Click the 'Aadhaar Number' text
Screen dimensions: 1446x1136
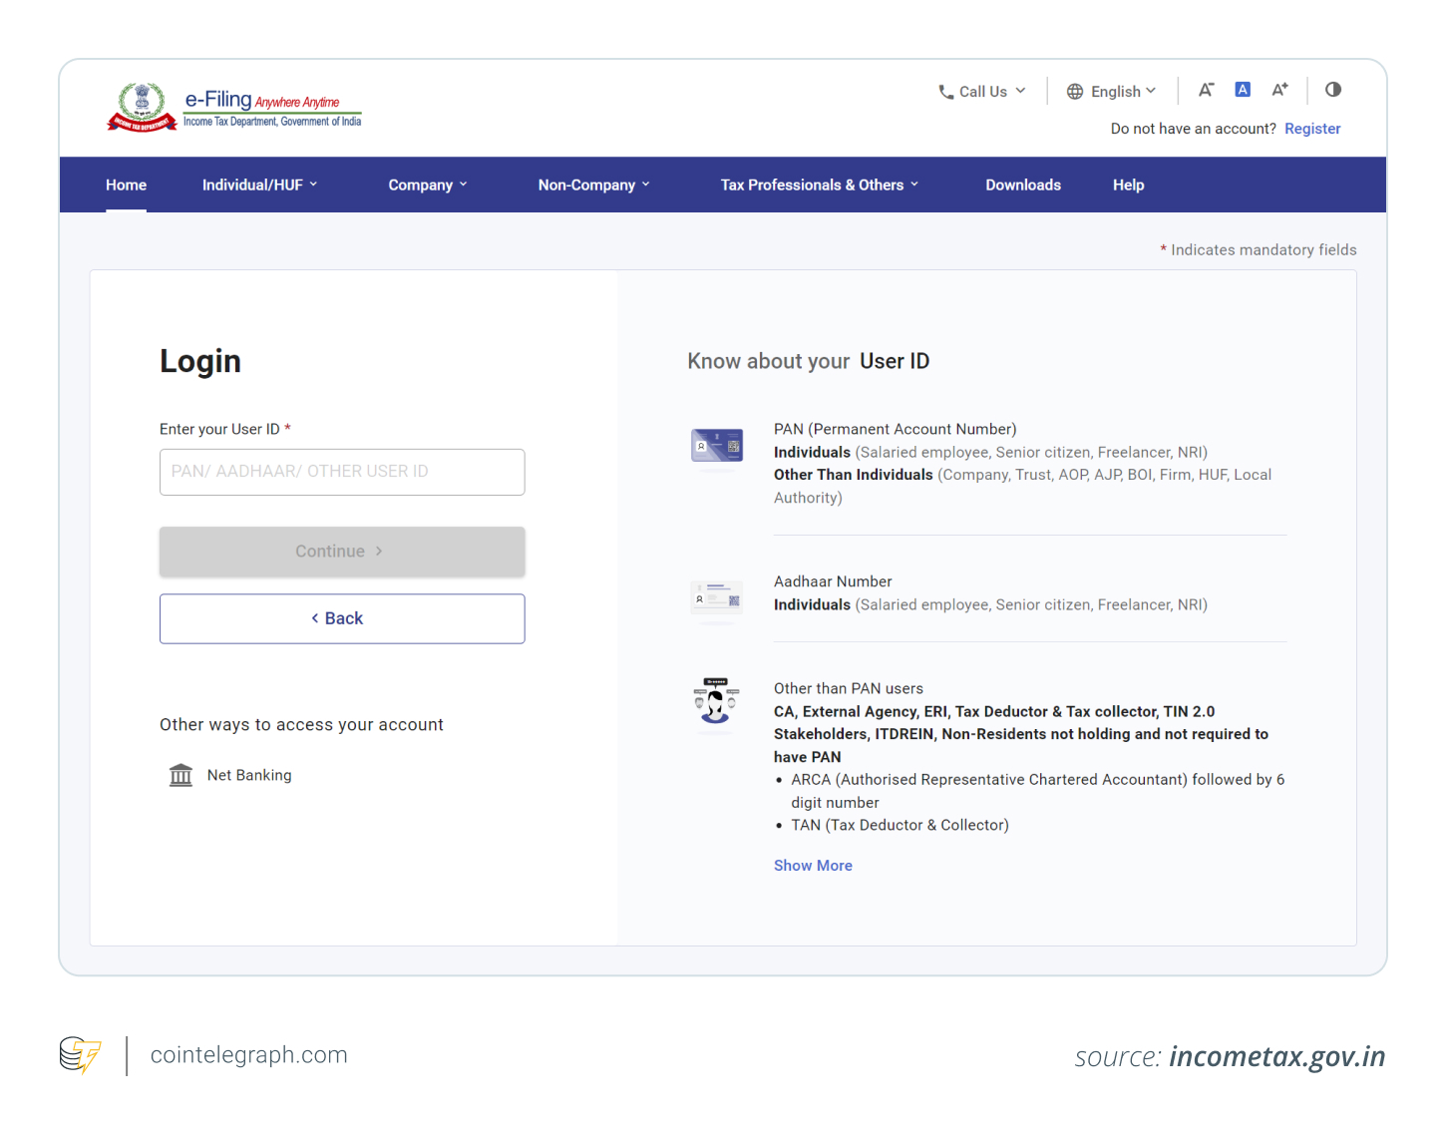click(833, 581)
